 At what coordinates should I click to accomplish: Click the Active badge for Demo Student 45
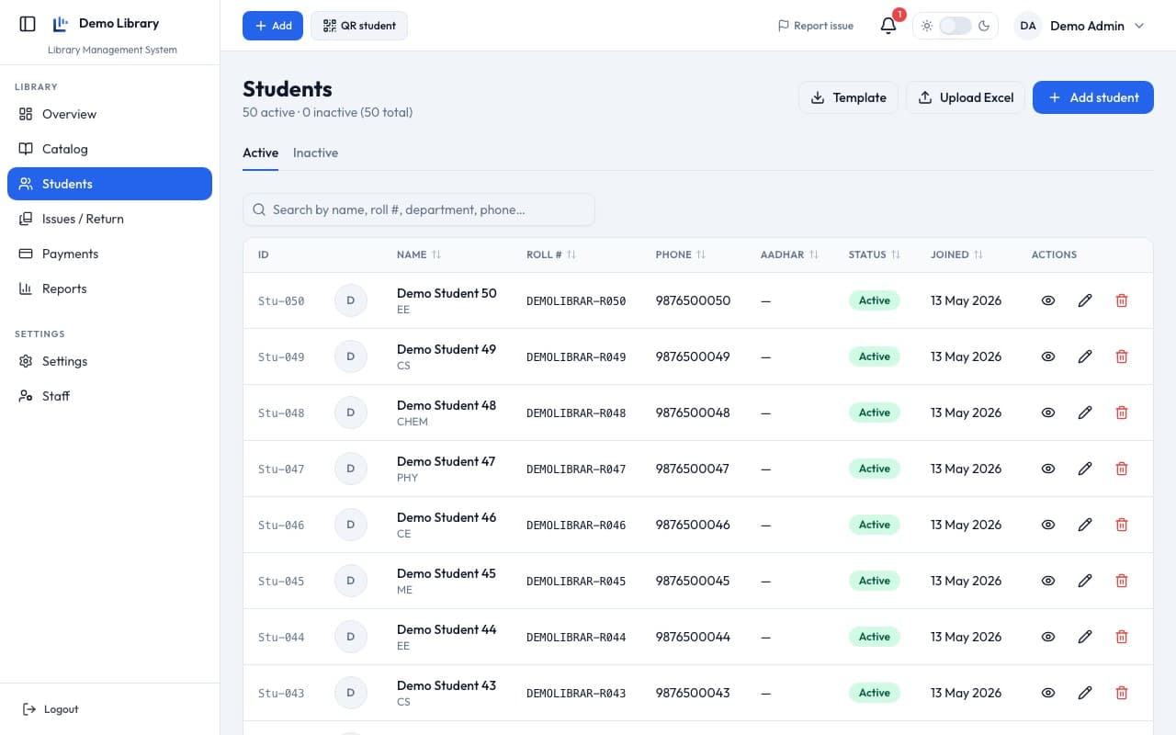[x=875, y=581]
